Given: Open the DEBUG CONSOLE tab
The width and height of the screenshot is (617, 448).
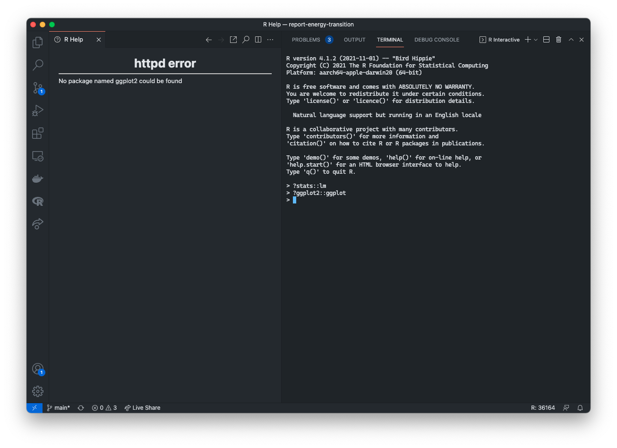Looking at the screenshot, I should point(437,40).
